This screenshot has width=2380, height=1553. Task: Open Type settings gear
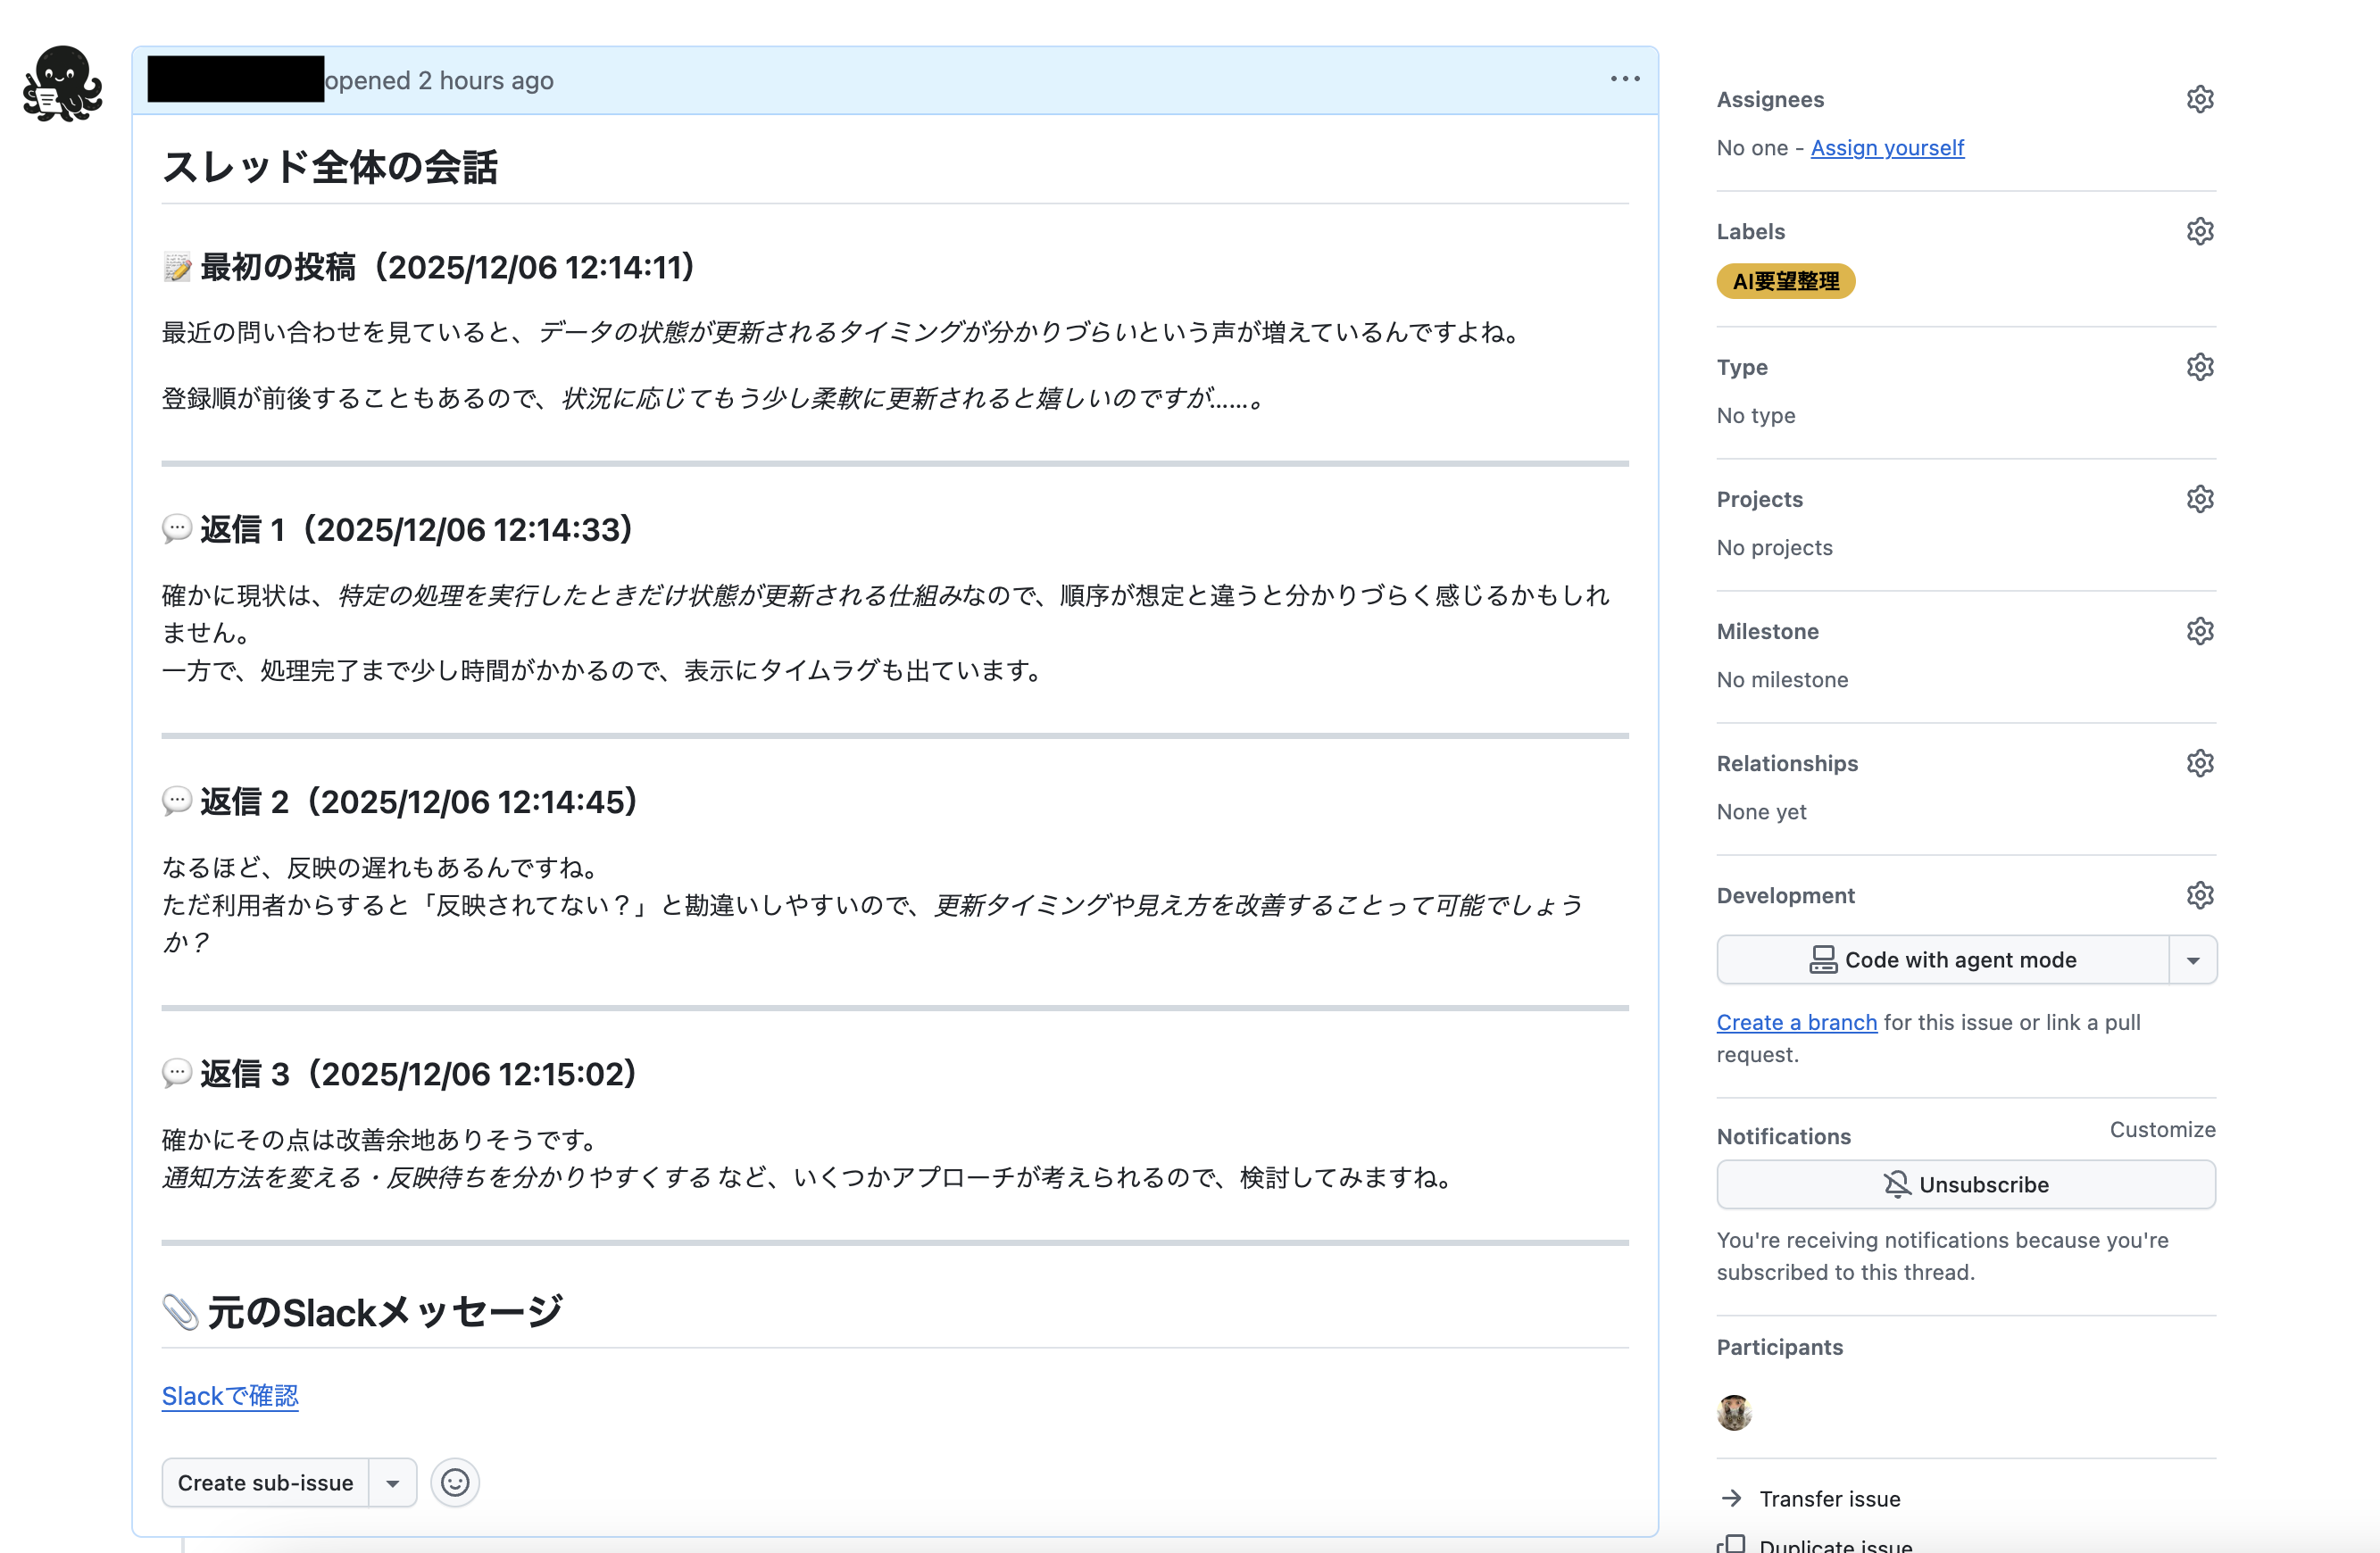click(2200, 366)
